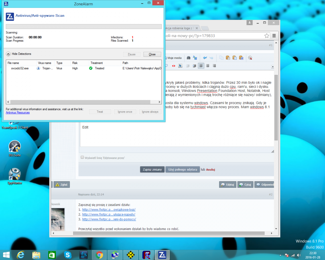Select the svcxdcl32.exe detection row
The width and height of the screenshot is (325, 260).
(x=84, y=68)
